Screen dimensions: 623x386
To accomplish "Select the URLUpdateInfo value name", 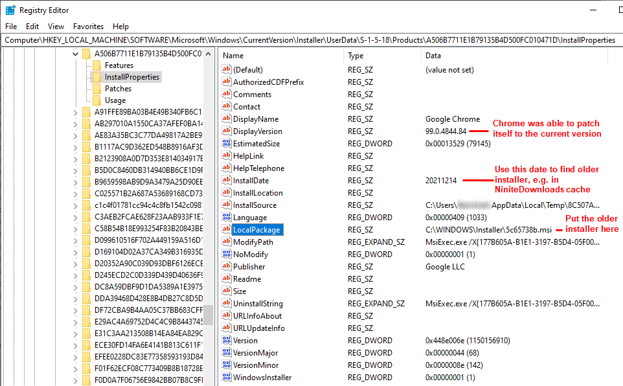I will 259,328.
